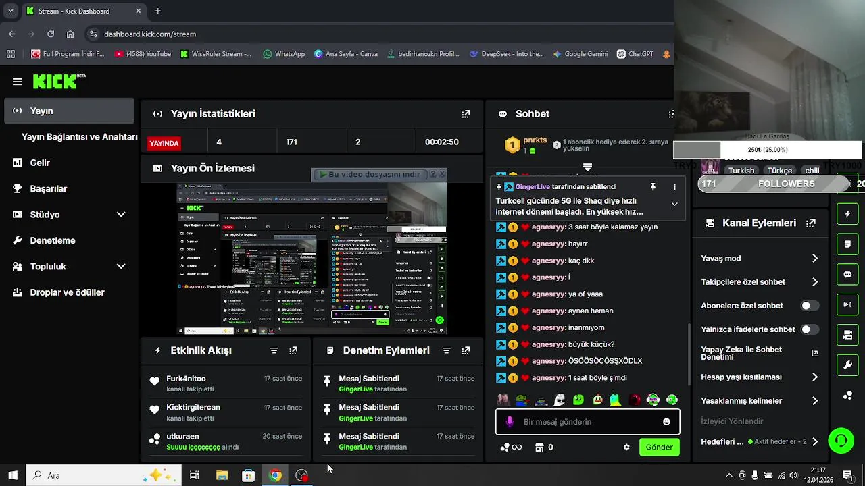Close the video download overlay bar

442,174
